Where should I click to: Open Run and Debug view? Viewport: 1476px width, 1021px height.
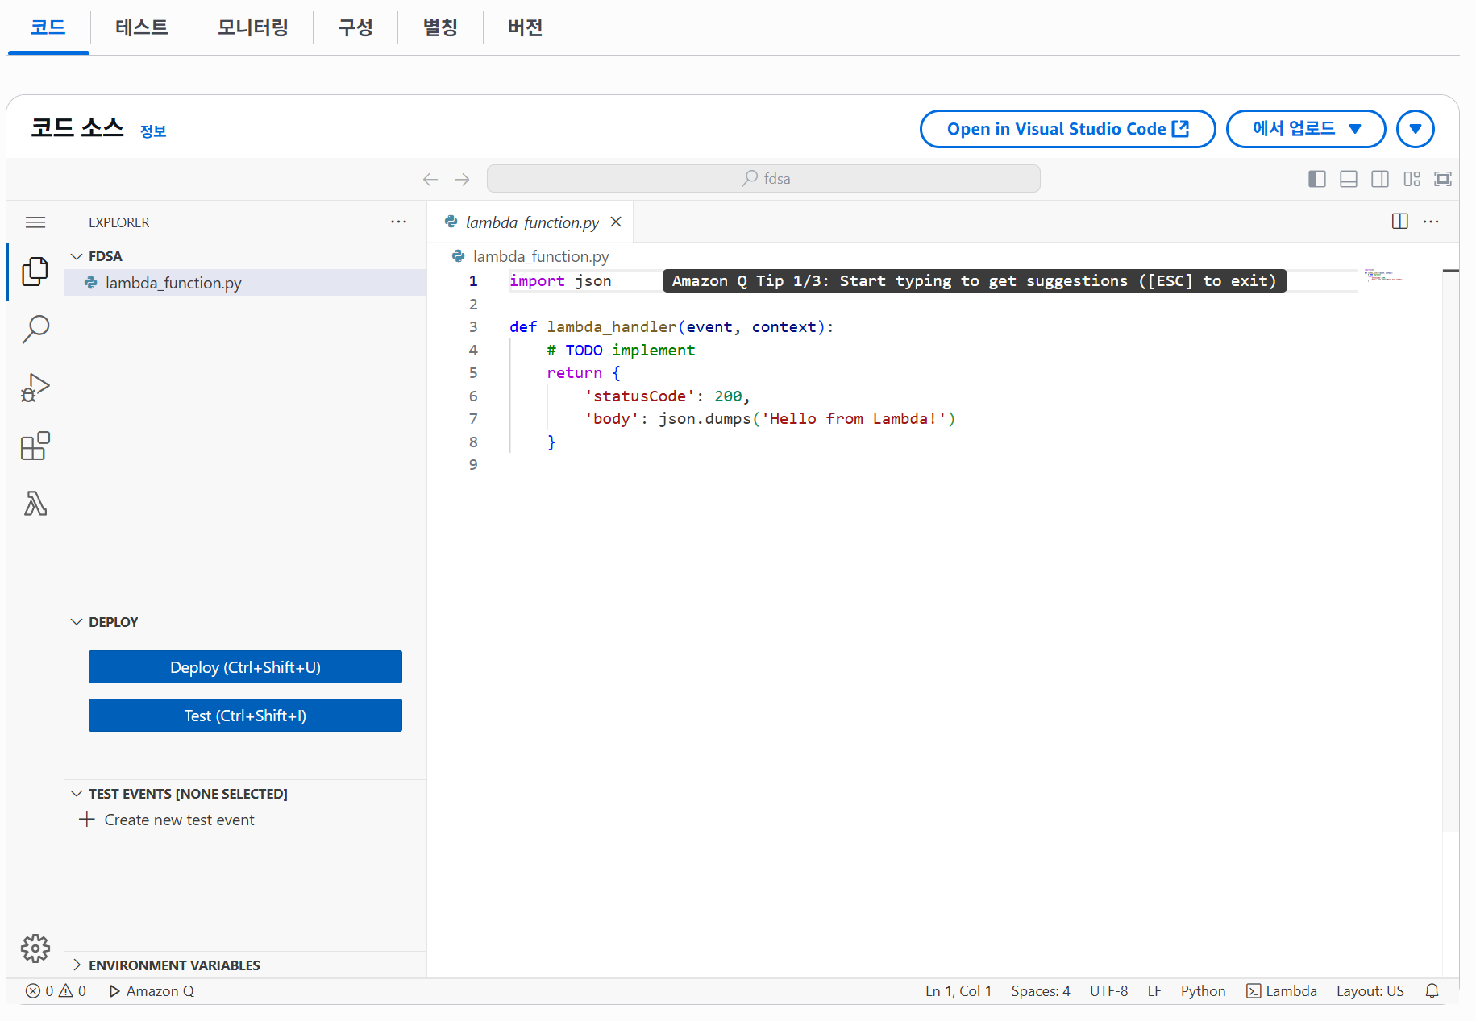35,388
